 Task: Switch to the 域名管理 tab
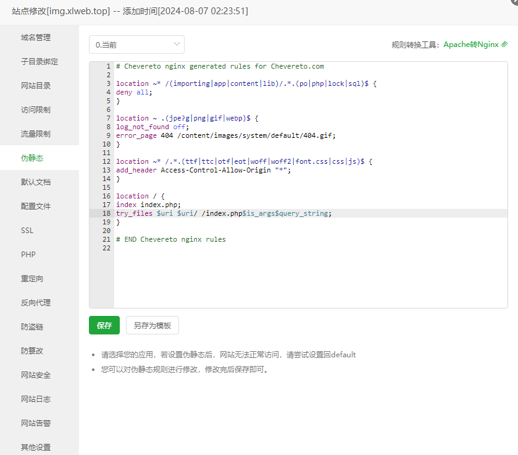pos(36,38)
